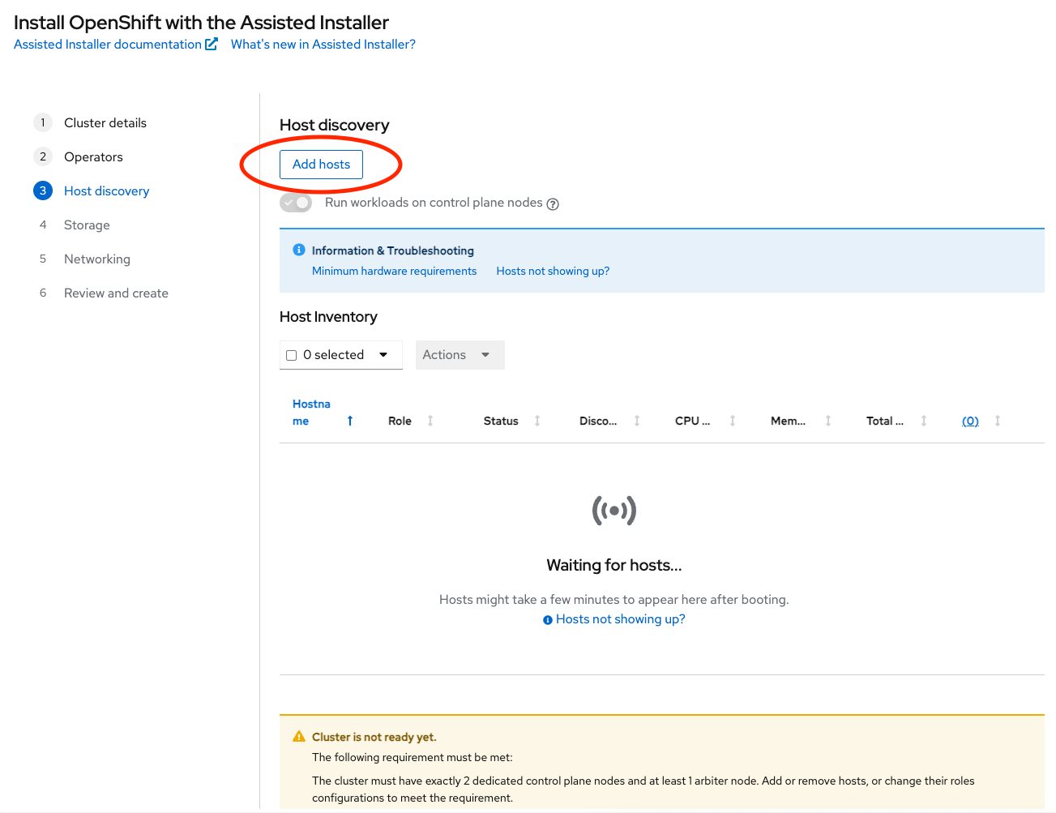This screenshot has width=1056, height=813.
Task: Select the Add hosts button
Action: 321,164
